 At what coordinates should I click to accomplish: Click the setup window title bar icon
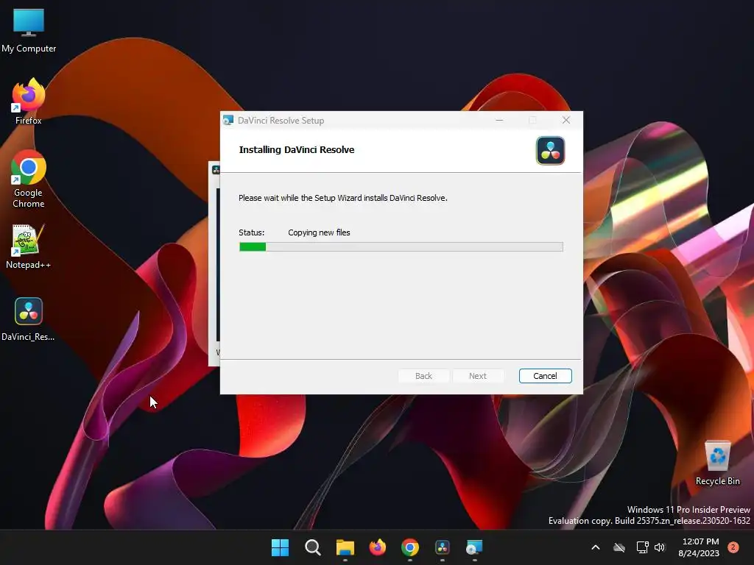pos(228,120)
